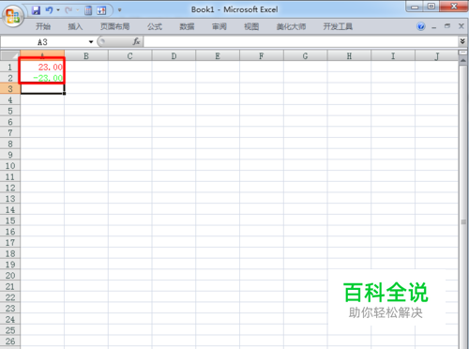Select the cell showing green -23.00
Viewport: 469px width, 349px height.
coord(42,78)
